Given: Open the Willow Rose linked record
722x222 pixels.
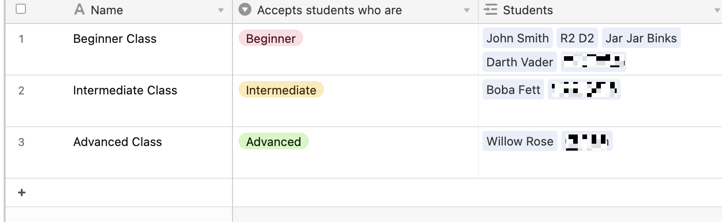Looking at the screenshot, I should coord(520,141).
